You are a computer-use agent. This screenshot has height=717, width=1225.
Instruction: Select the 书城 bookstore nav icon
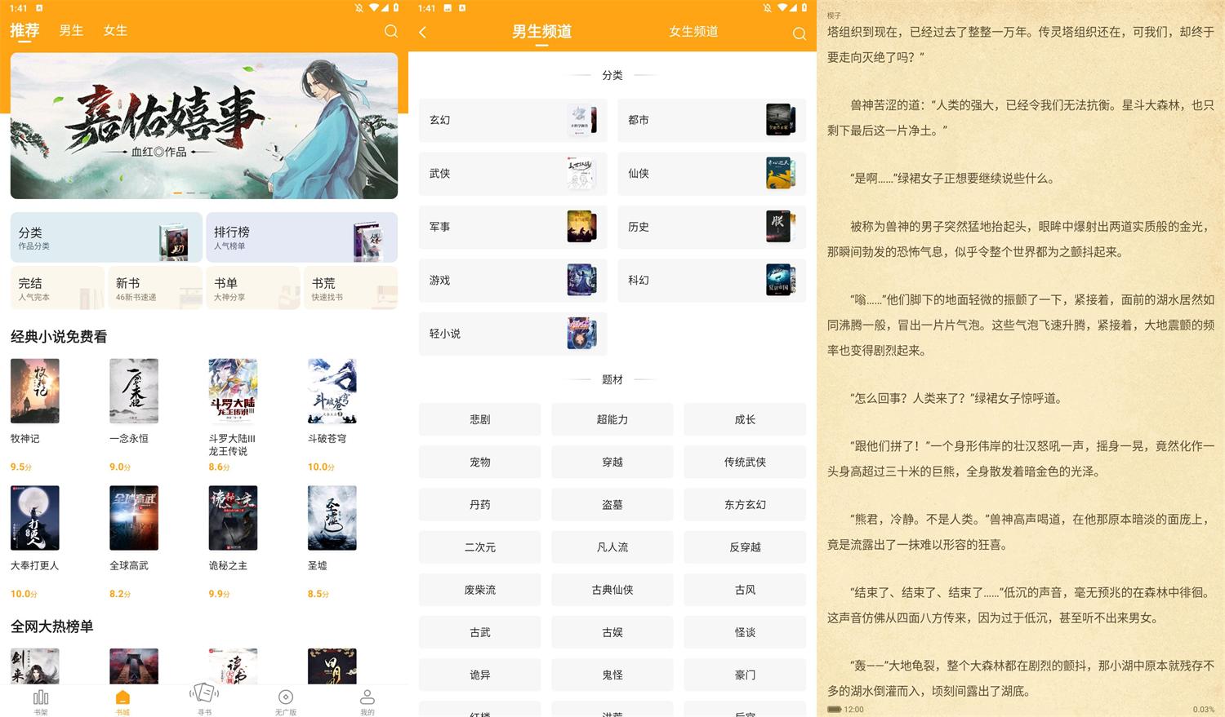point(122,700)
